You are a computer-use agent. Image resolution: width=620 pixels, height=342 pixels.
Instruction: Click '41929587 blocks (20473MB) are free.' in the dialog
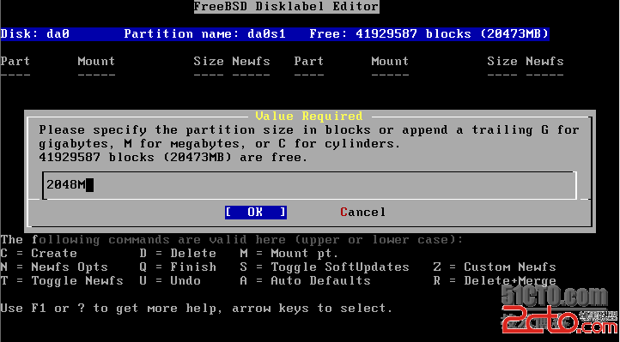[173, 158]
